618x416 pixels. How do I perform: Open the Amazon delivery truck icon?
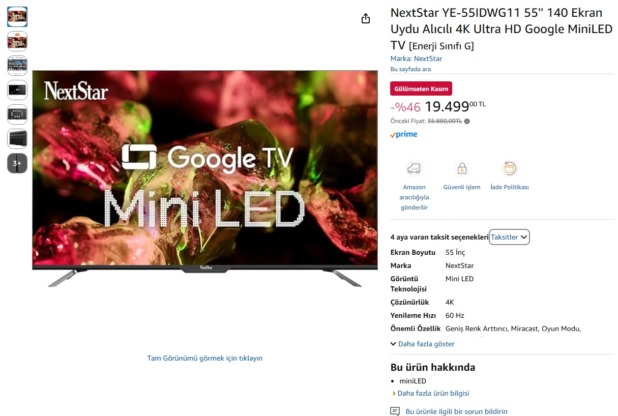point(414,168)
